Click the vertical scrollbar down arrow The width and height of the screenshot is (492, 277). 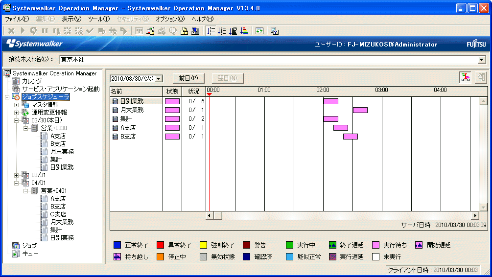483,208
